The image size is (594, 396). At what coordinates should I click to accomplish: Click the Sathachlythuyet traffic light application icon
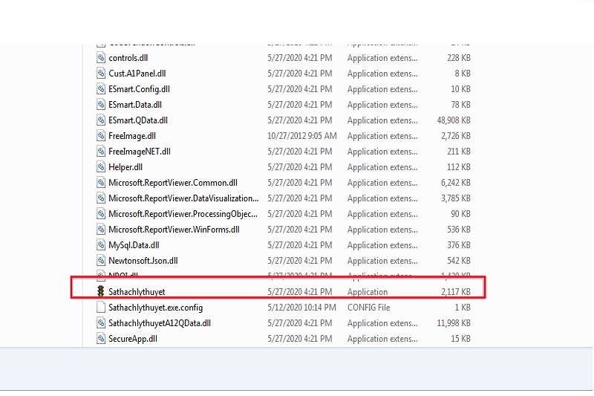tap(102, 292)
